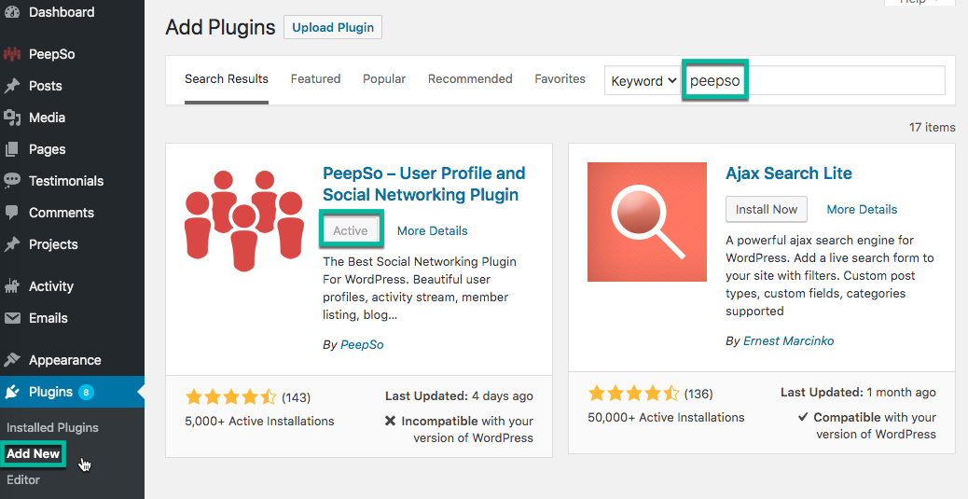
Task: Open the Plugins menu item
Action: pyautogui.click(x=50, y=392)
